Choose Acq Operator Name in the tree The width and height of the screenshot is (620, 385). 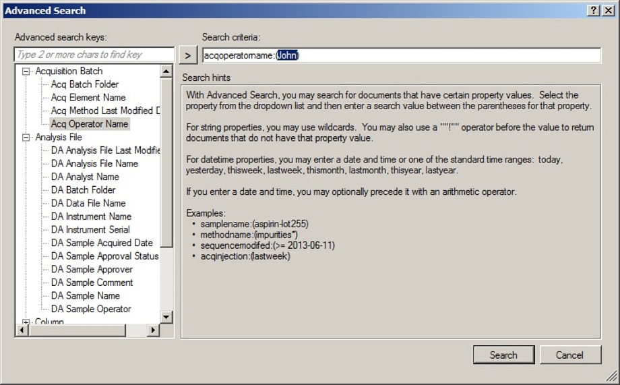(x=89, y=124)
